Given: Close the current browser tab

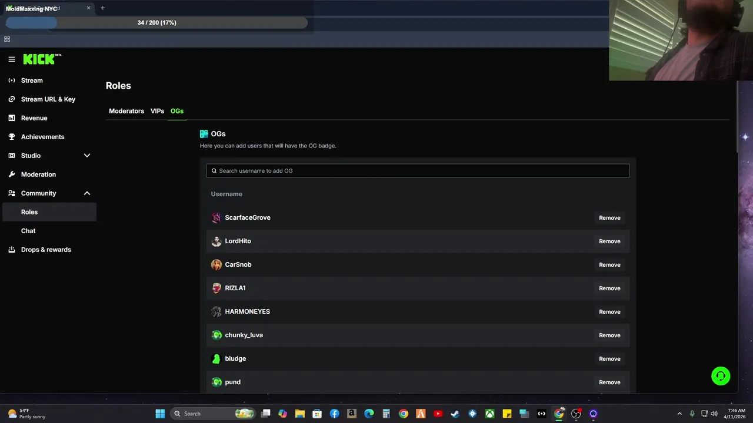Looking at the screenshot, I should click(x=89, y=8).
